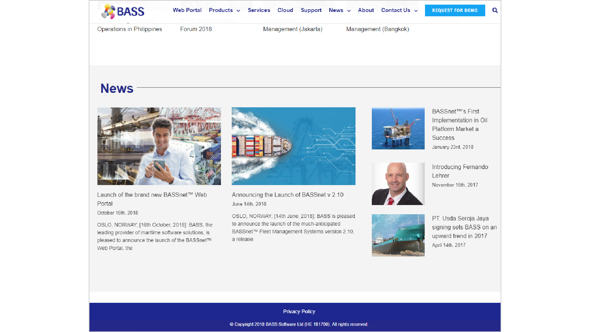This screenshot has height=332, width=590.
Task: Click the Cloud navigation item
Action: click(x=285, y=10)
